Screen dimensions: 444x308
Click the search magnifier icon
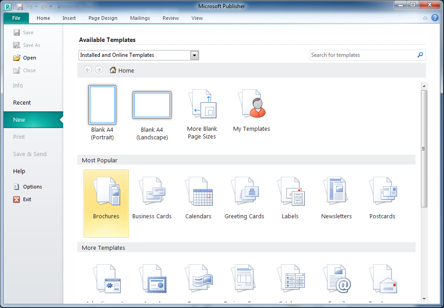point(420,55)
